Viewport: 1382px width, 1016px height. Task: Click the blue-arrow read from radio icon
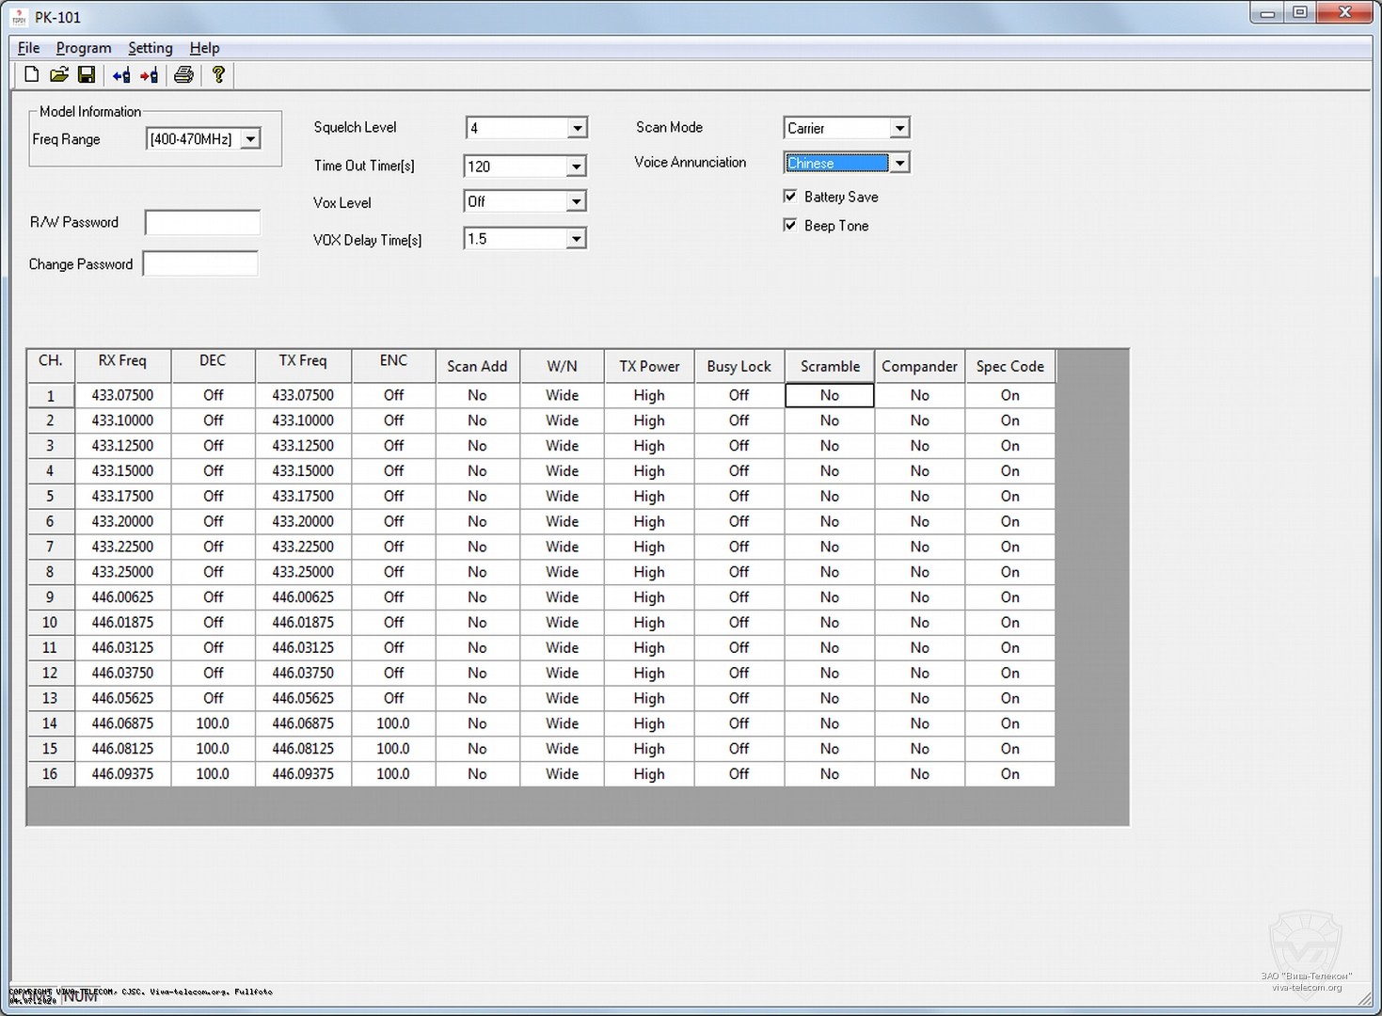(x=121, y=75)
